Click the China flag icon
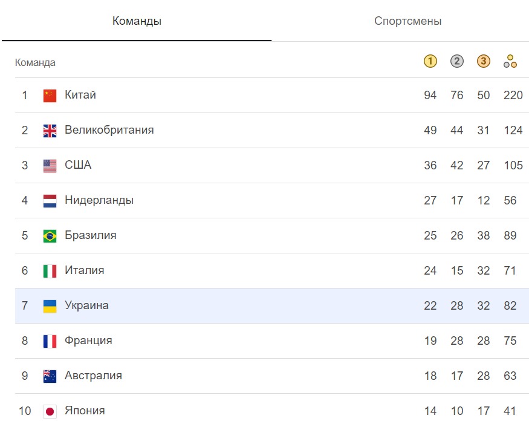Image resolution: width=529 pixels, height=424 pixels. [x=50, y=96]
